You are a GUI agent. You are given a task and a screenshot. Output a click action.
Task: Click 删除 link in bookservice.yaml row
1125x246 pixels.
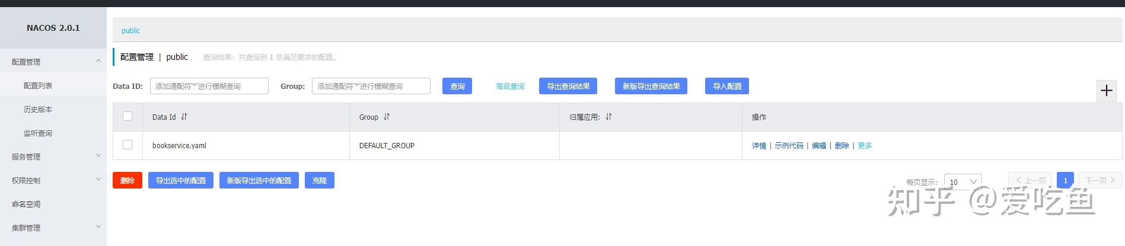[x=842, y=145]
